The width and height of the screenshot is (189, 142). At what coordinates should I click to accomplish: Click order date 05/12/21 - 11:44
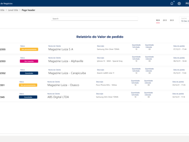180,73
